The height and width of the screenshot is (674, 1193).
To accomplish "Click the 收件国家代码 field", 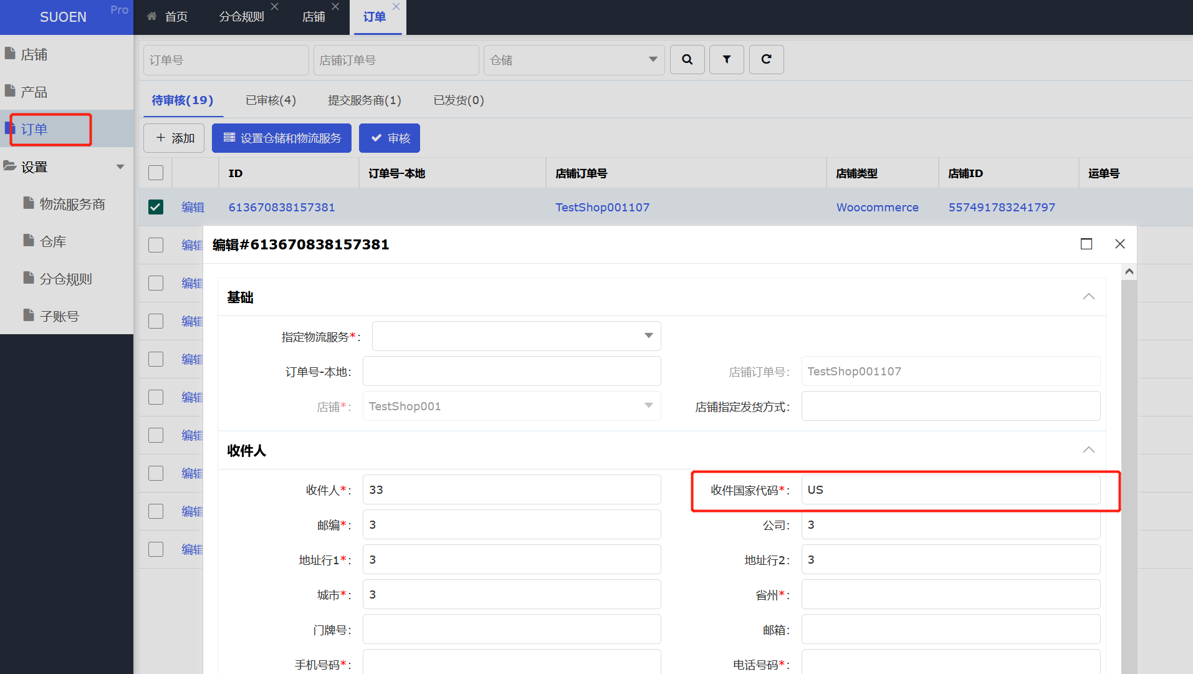I will tap(951, 489).
